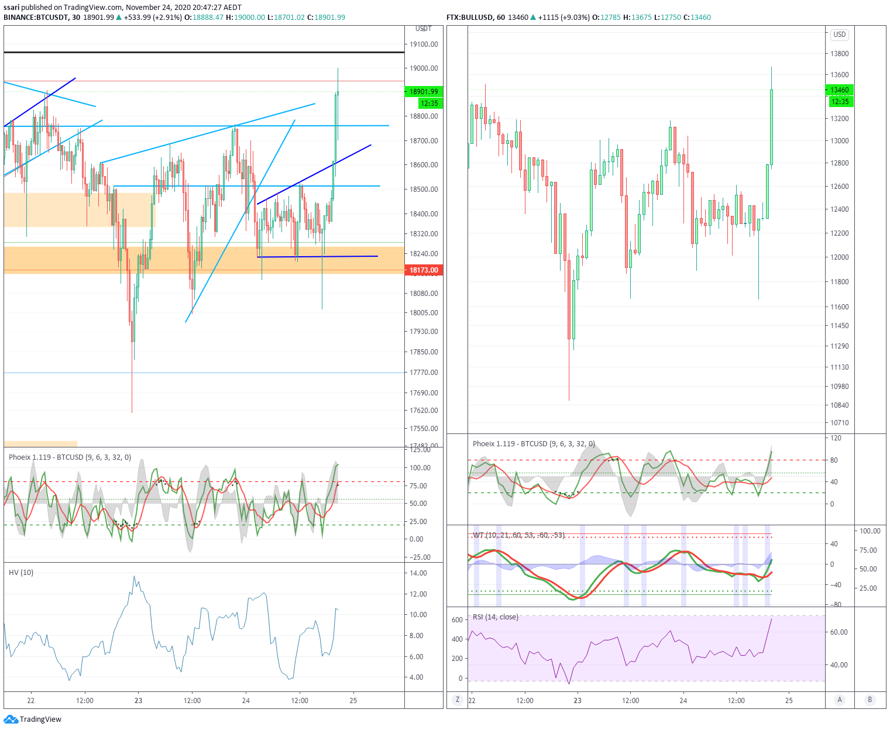Screen dimensions: 890x730
Task: Select the RSI (14, close) indicator legend
Action: coord(495,617)
